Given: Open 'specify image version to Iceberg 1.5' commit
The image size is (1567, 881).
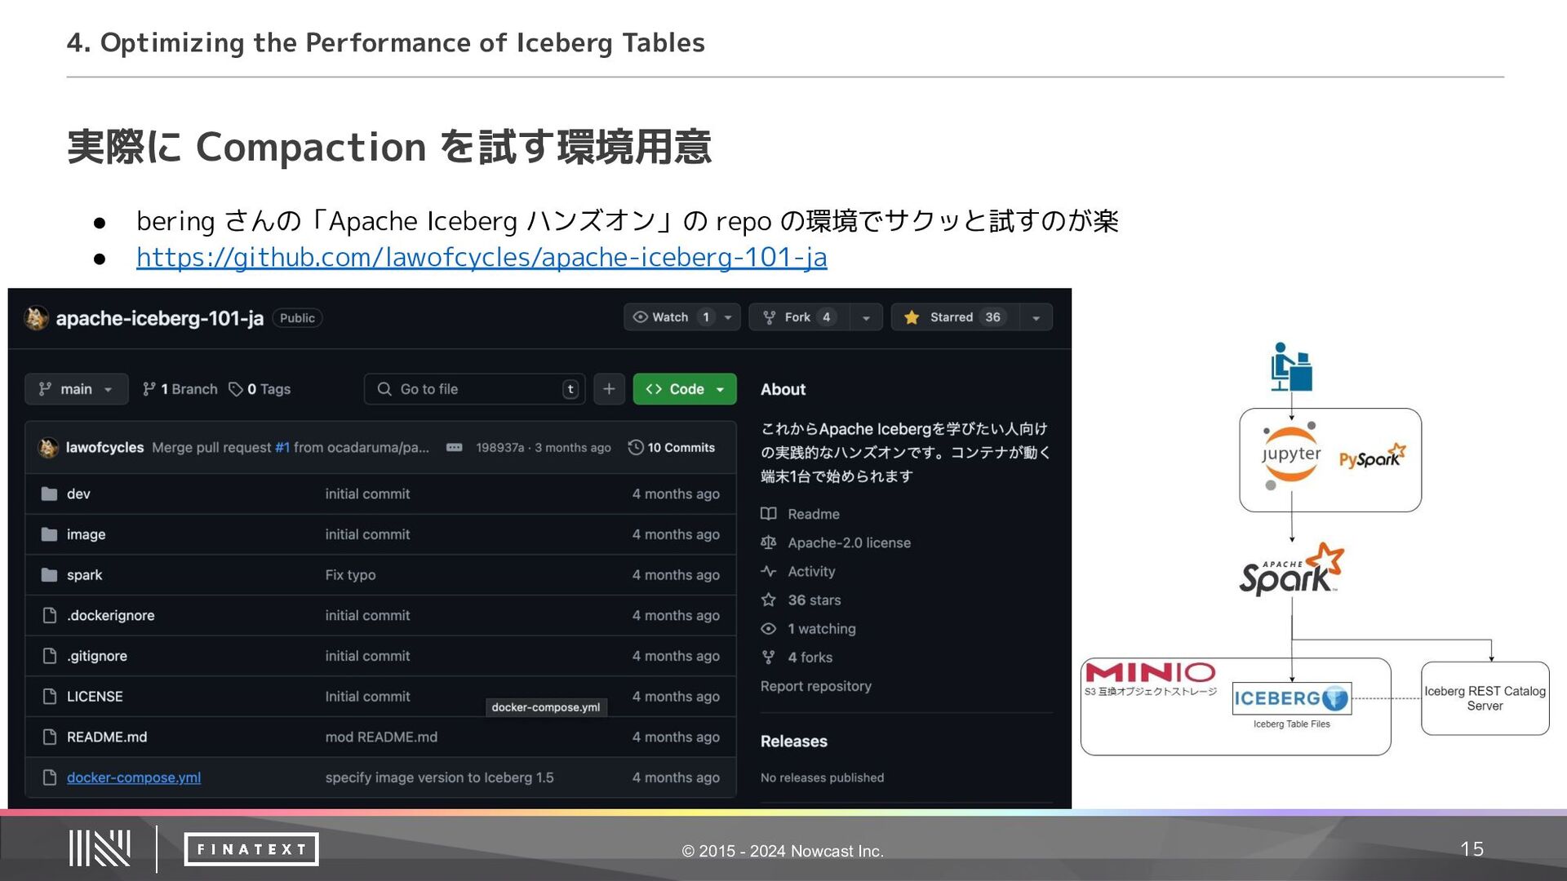Looking at the screenshot, I should 439,777.
